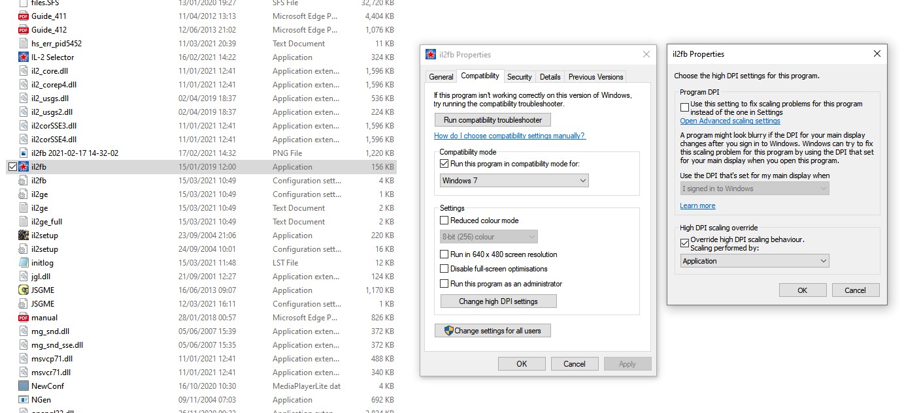Image resolution: width=904 pixels, height=413 pixels.
Task: Click the il2corSSE3.dll file icon
Action: 24,125
